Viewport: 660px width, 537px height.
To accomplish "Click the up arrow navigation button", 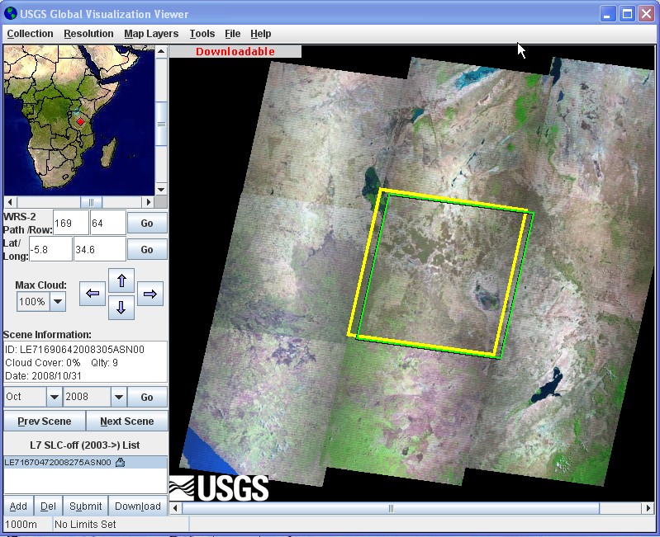I will (x=121, y=280).
